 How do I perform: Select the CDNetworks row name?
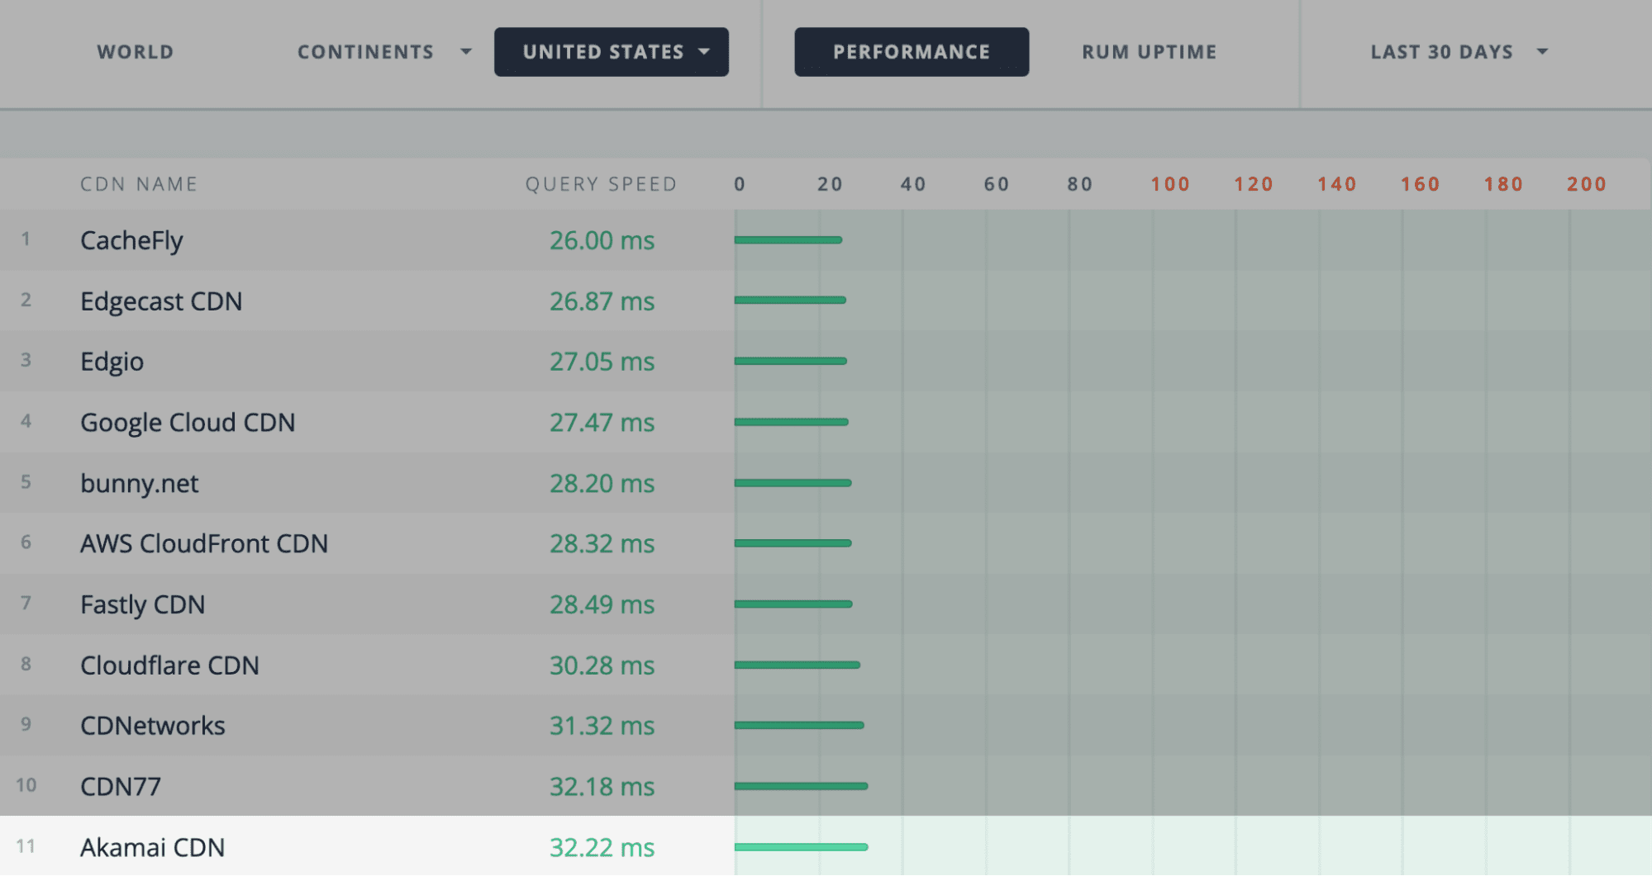(x=152, y=726)
